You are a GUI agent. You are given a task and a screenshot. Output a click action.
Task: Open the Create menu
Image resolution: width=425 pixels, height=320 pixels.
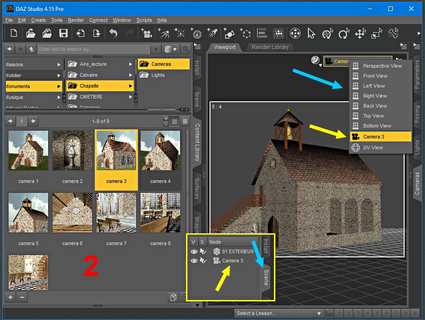39,20
